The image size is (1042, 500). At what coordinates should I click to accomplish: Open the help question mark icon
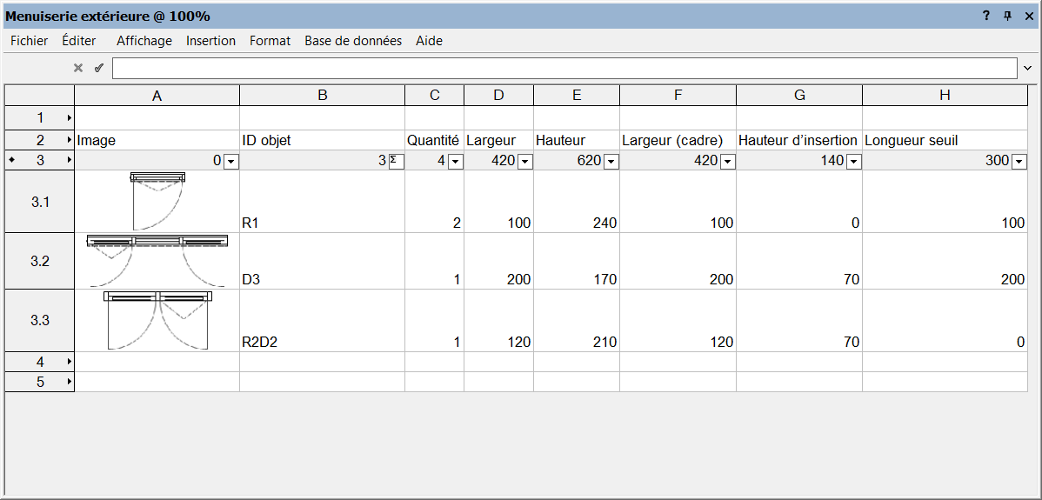tap(987, 16)
